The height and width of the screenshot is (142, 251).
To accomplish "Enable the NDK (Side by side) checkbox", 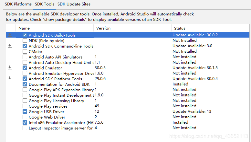I will [x=25, y=40].
